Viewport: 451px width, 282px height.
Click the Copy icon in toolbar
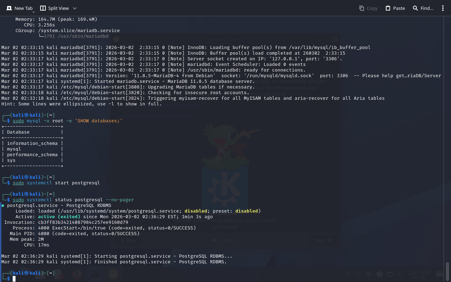coord(362,8)
